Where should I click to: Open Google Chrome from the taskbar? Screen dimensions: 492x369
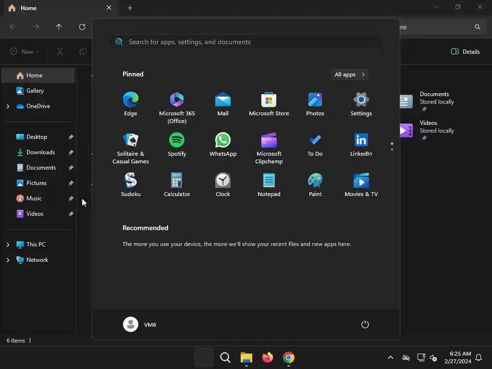click(289, 357)
